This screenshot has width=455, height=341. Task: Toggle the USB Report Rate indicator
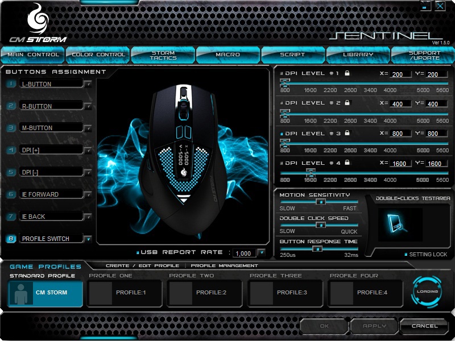click(x=138, y=252)
